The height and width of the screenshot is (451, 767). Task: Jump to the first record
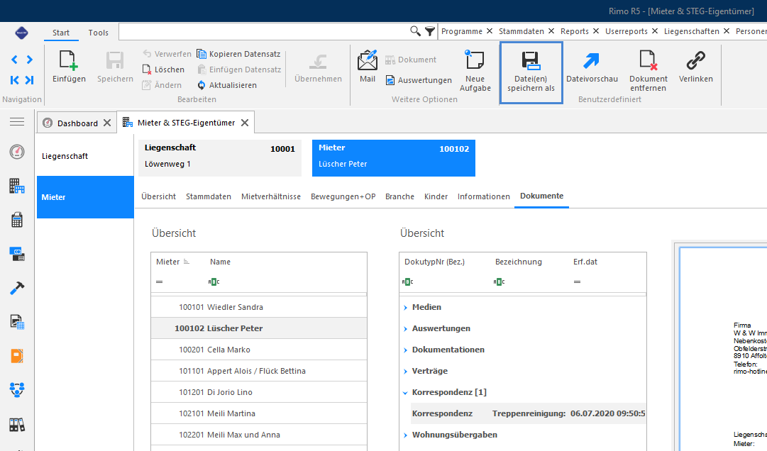(14, 80)
